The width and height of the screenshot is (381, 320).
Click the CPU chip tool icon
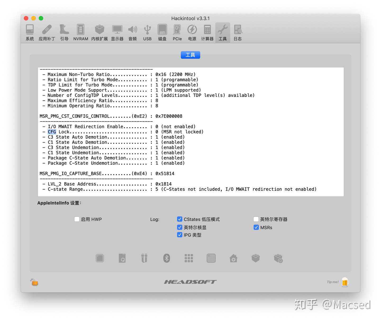point(100,258)
